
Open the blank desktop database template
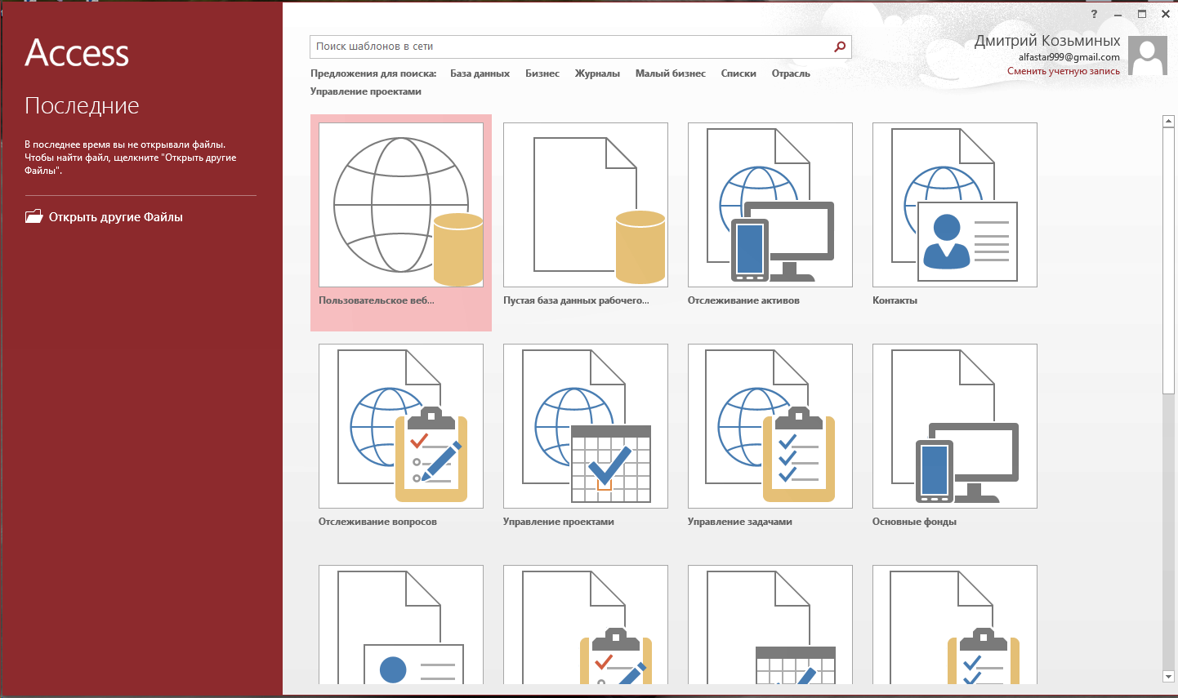[586, 205]
